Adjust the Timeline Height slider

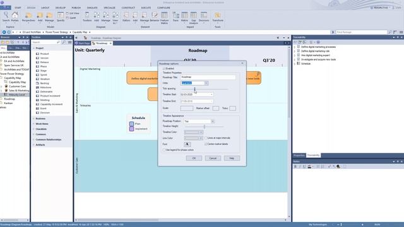pos(205,127)
